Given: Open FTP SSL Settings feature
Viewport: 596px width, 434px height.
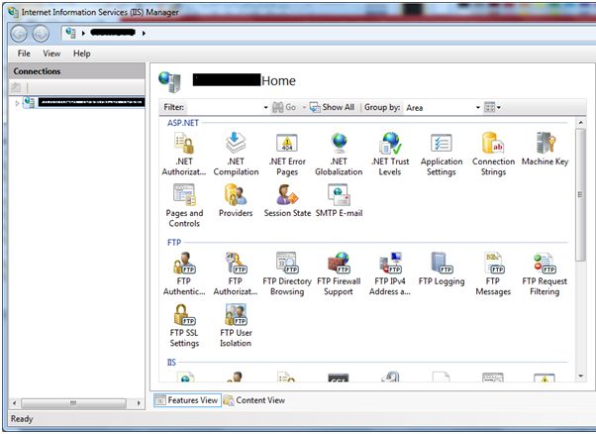Looking at the screenshot, I should pos(184,326).
